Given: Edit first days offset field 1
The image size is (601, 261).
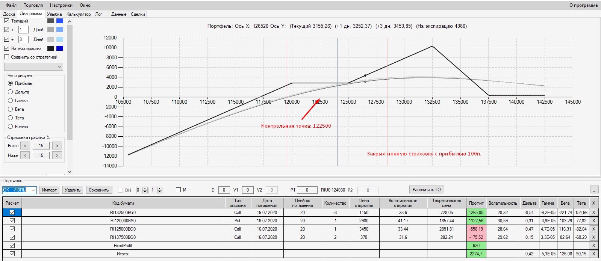Looking at the screenshot, I should (x=23, y=30).
